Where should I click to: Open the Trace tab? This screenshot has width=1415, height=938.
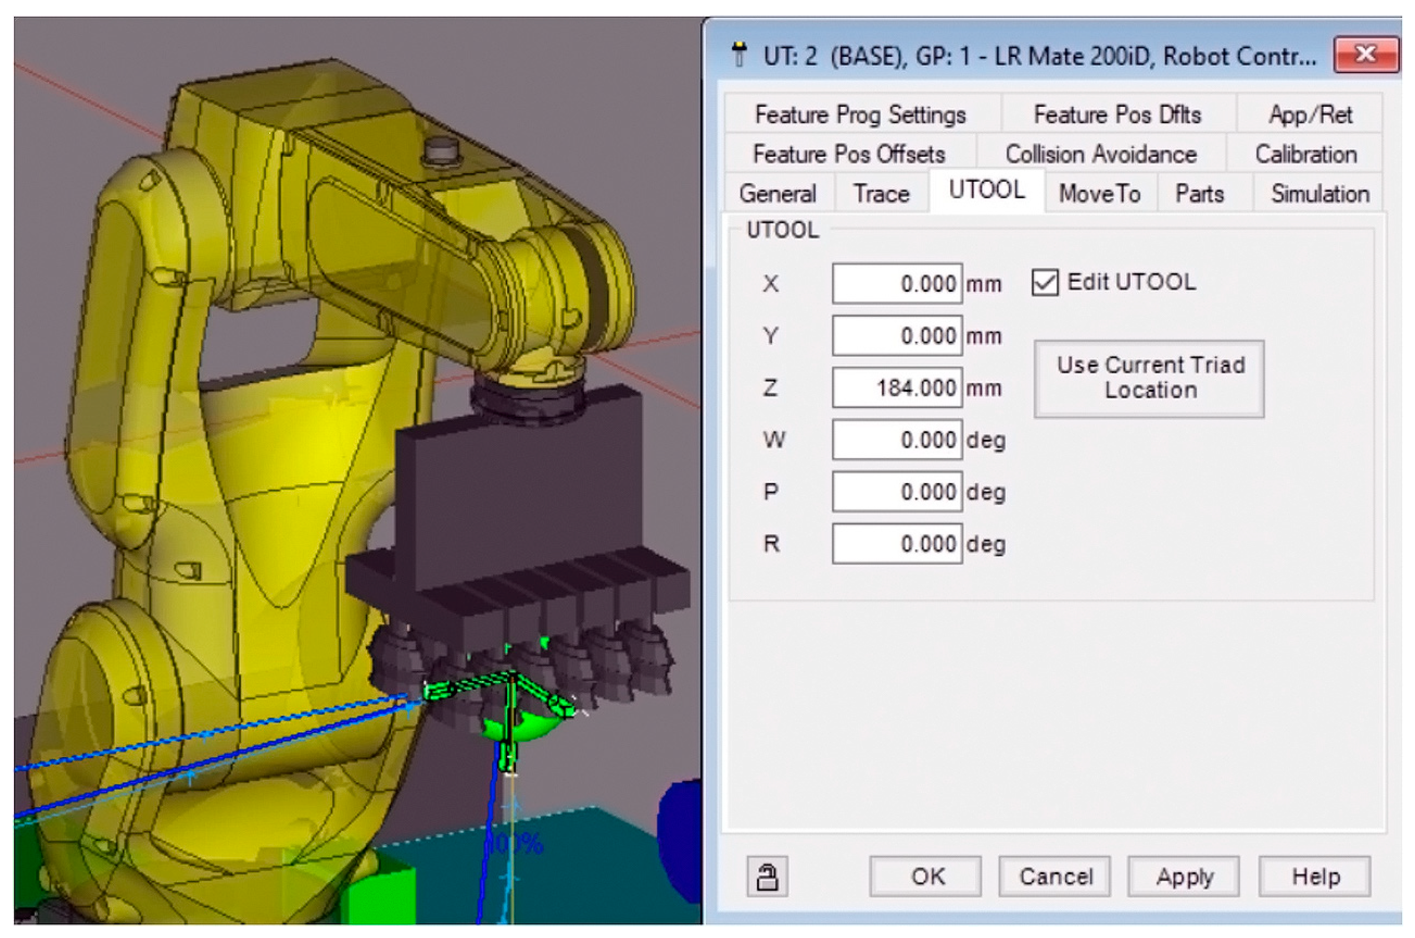coord(881,194)
